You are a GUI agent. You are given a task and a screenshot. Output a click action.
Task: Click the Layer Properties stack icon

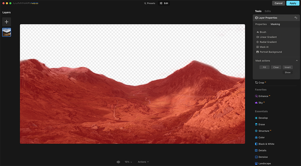pyautogui.click(x=256, y=18)
